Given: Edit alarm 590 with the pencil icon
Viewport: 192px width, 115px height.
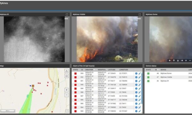Looking at the screenshot, I should 140,85.
